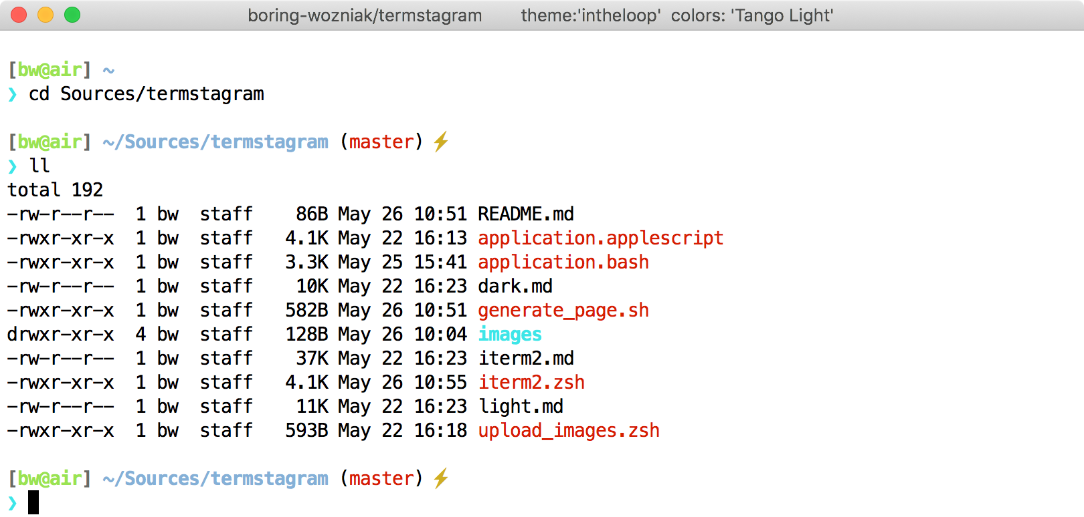Click the cyan prompt arrow before 'll'
This screenshot has height=517, width=1084.
[x=13, y=166]
